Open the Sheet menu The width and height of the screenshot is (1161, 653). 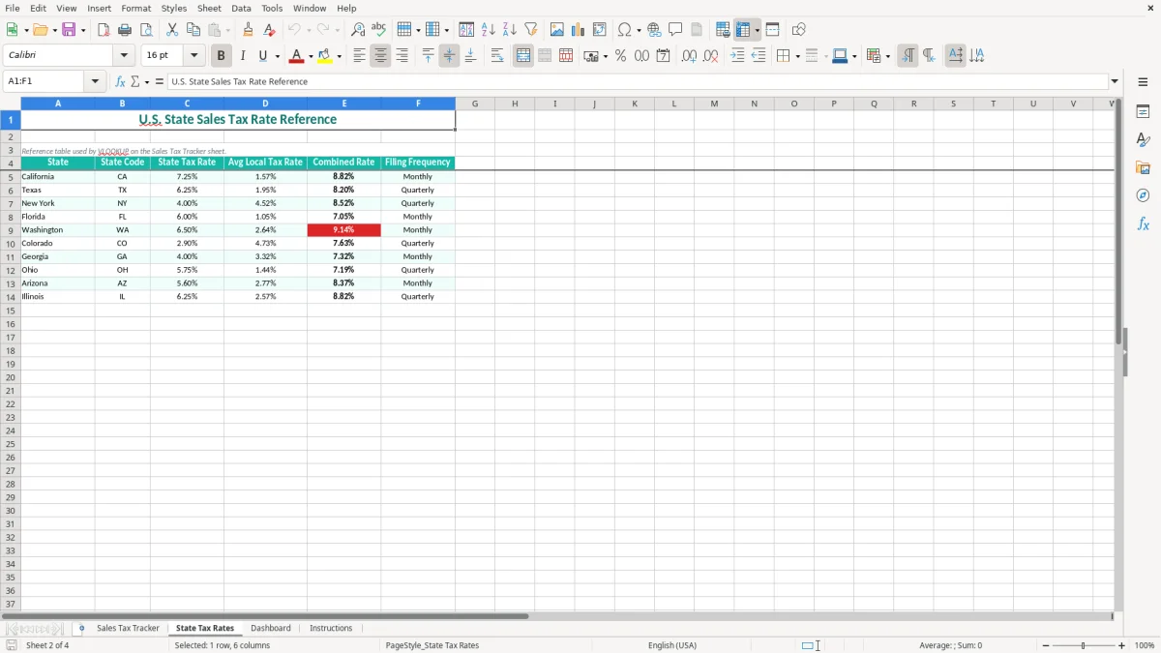click(209, 8)
